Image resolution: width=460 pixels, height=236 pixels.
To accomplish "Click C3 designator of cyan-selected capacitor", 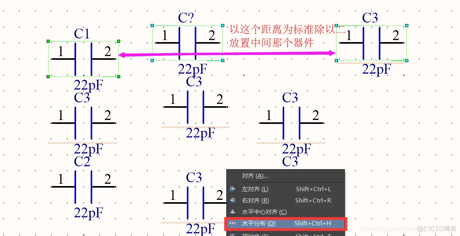I will [370, 18].
